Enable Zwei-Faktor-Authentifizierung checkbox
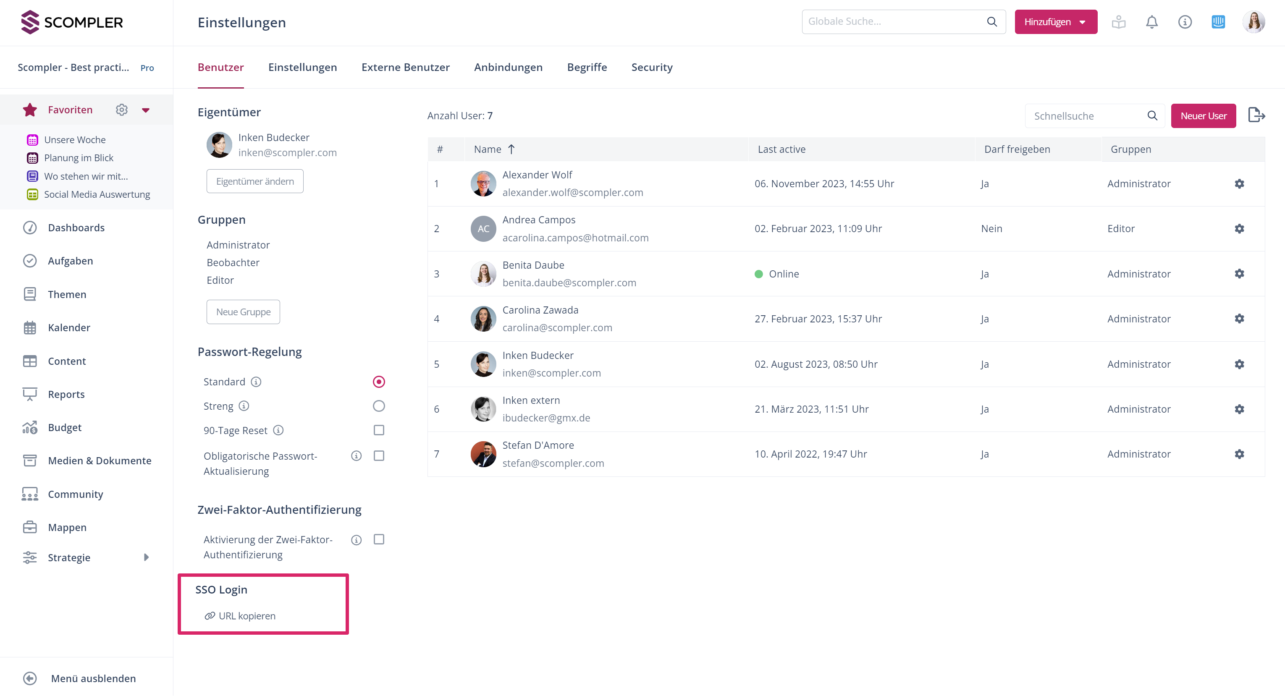1285x696 pixels. 379,539
